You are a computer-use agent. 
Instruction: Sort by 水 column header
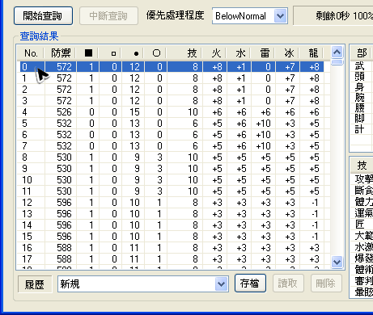[x=239, y=53]
